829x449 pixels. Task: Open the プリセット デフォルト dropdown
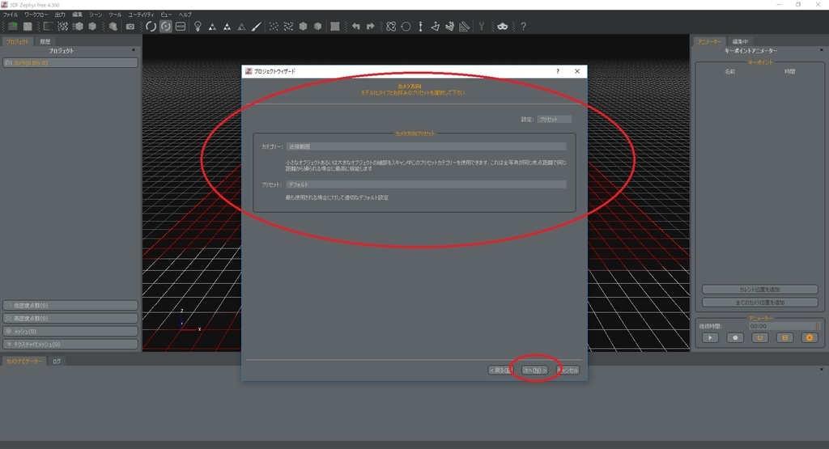tap(426, 184)
